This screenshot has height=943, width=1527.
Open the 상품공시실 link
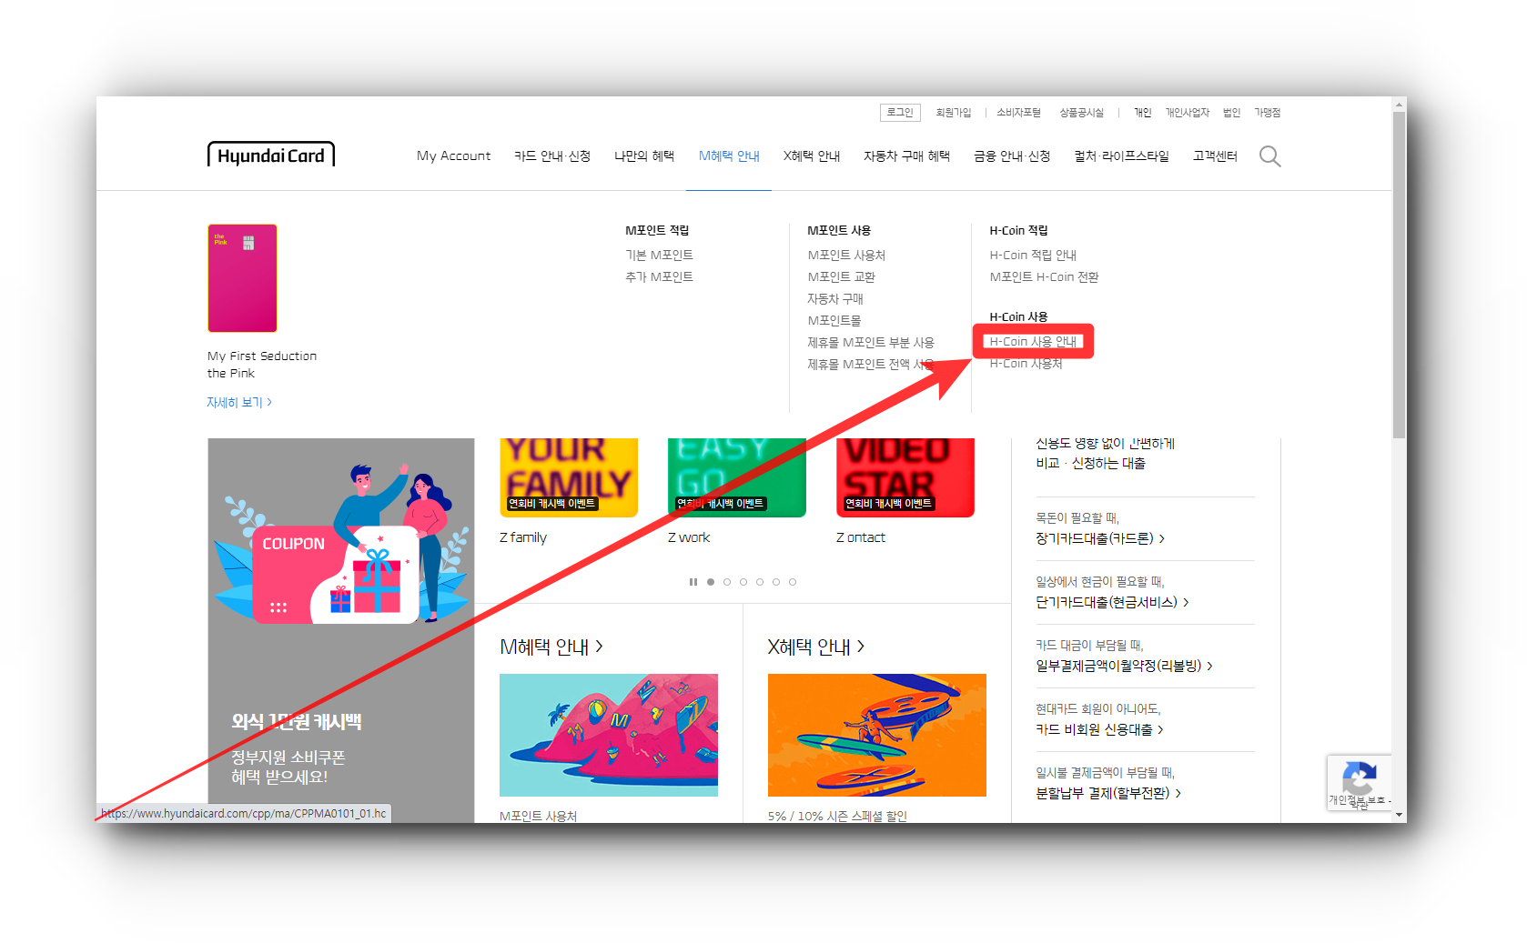(x=1081, y=113)
